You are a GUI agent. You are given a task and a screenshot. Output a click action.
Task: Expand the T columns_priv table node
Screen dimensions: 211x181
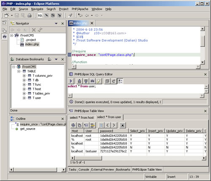[x=24, y=76]
